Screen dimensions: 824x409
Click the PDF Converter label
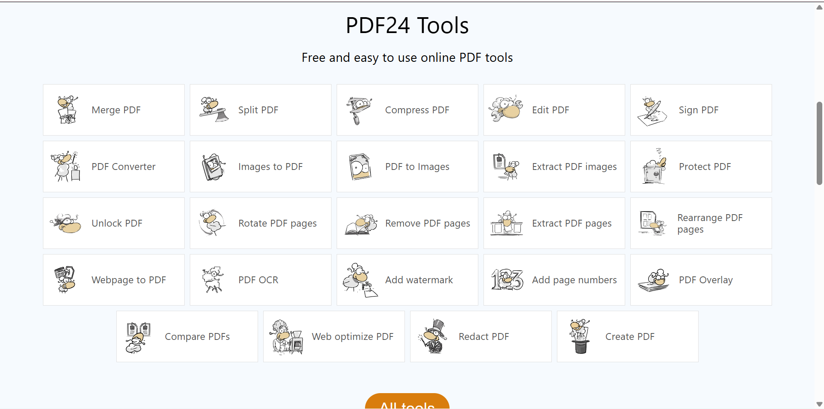(123, 167)
